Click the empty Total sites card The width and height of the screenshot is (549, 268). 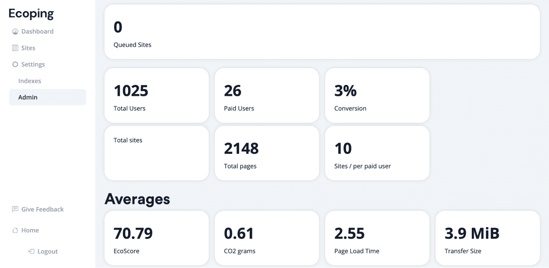pos(156,153)
